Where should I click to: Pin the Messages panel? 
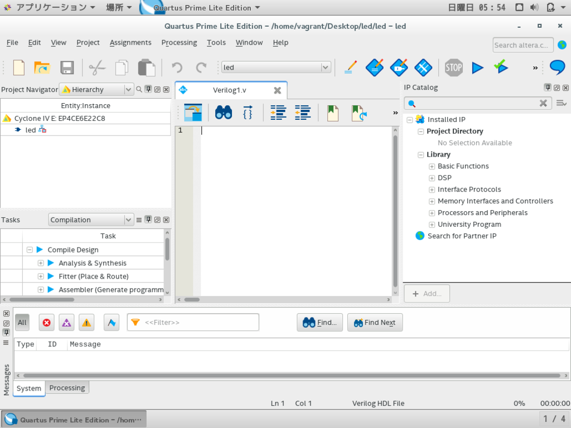(x=6, y=332)
